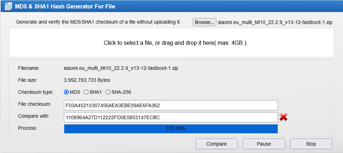
Task: Click the Process label
Action: click(x=28, y=128)
